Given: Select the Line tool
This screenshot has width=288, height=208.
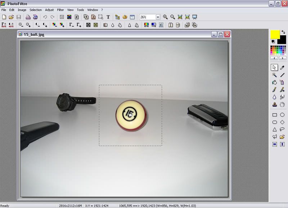Looking at the screenshot, I should [282, 75].
